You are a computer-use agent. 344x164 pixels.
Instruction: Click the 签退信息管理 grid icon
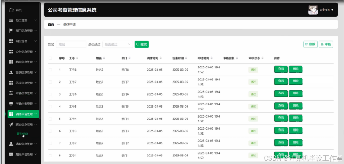(x=11, y=83)
